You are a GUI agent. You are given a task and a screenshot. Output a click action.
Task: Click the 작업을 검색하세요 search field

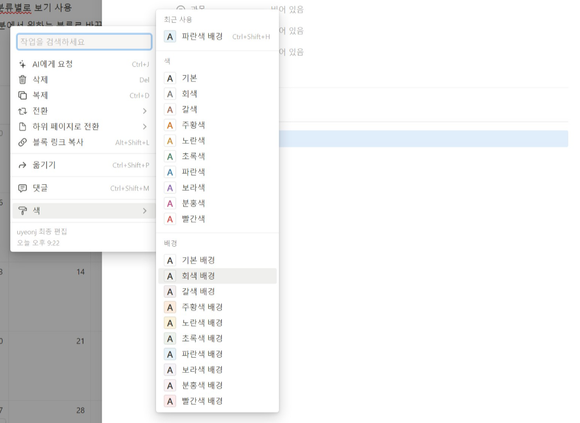tap(84, 42)
